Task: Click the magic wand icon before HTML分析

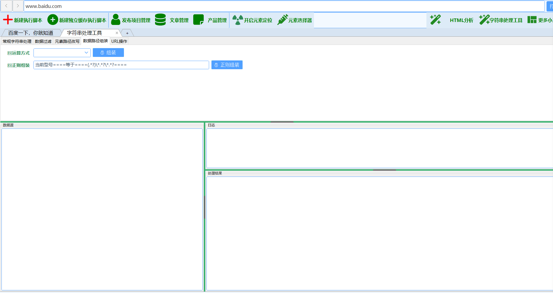Action: (x=435, y=20)
